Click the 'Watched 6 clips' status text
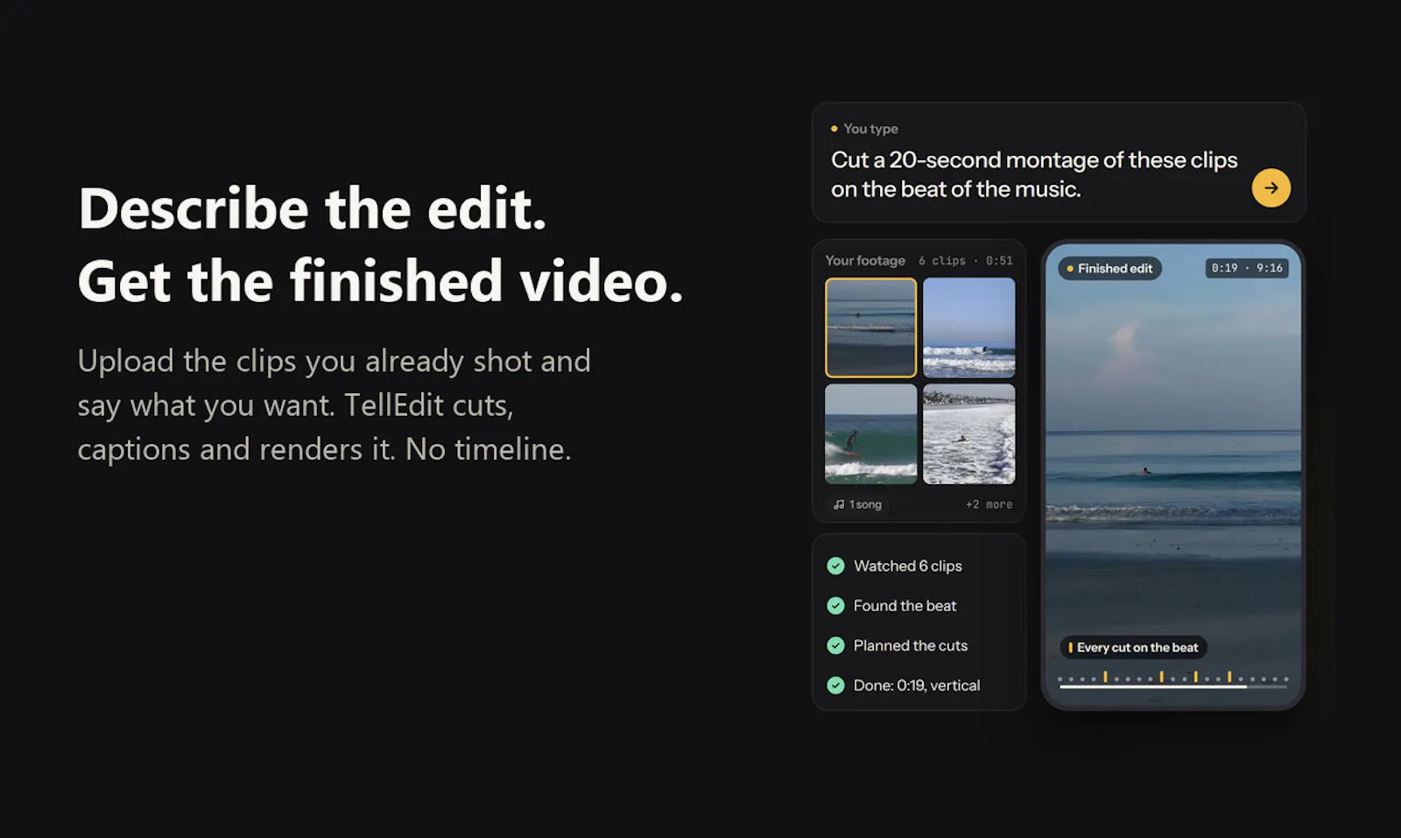 pyautogui.click(x=907, y=566)
